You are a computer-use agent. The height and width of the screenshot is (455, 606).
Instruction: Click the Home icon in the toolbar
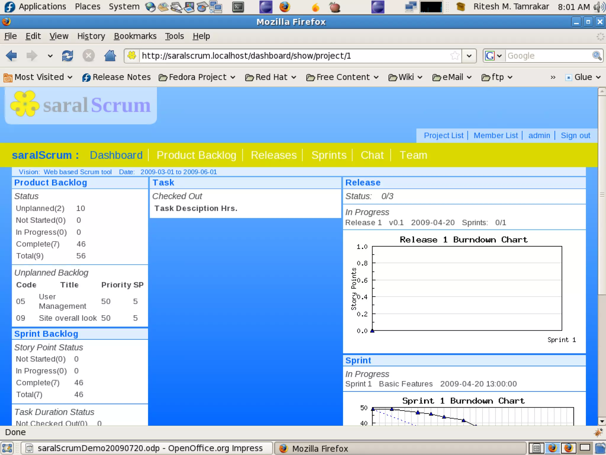click(x=110, y=56)
